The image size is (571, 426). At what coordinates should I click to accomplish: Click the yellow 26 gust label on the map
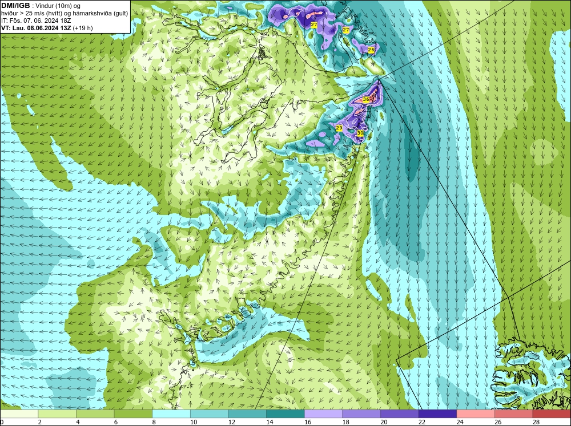(371, 50)
